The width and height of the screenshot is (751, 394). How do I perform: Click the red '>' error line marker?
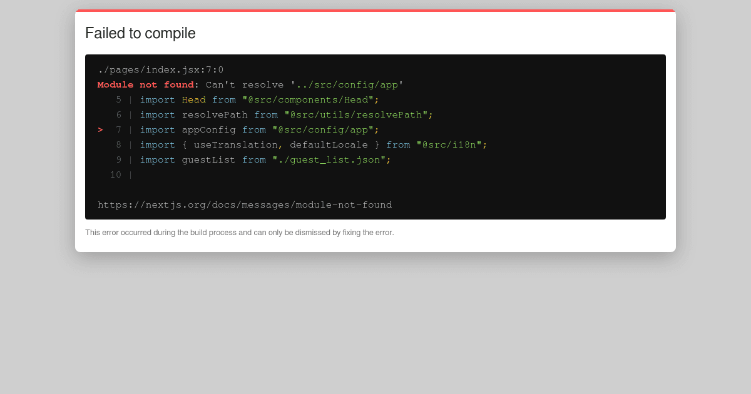[100, 129]
